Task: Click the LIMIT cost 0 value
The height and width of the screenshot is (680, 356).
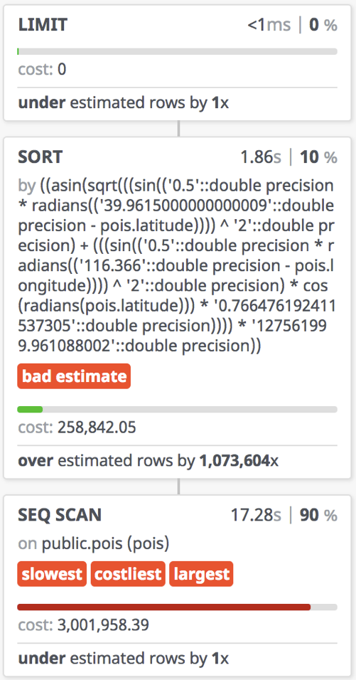Action: click(62, 70)
